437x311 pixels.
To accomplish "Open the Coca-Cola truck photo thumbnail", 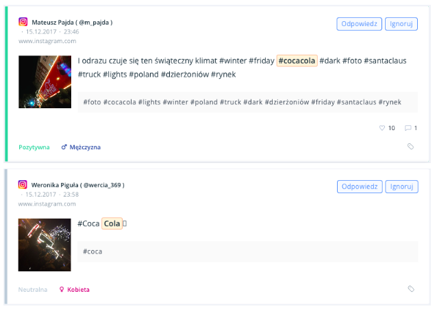I will click(x=45, y=82).
